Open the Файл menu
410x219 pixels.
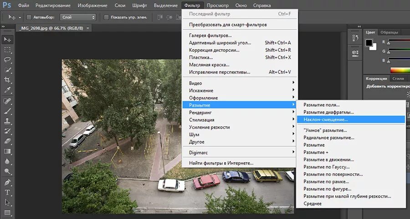(24, 5)
